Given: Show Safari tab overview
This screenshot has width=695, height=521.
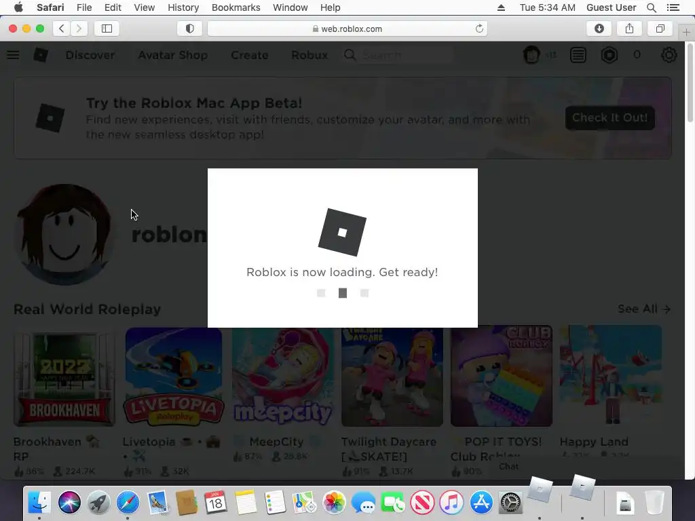Looking at the screenshot, I should [660, 28].
